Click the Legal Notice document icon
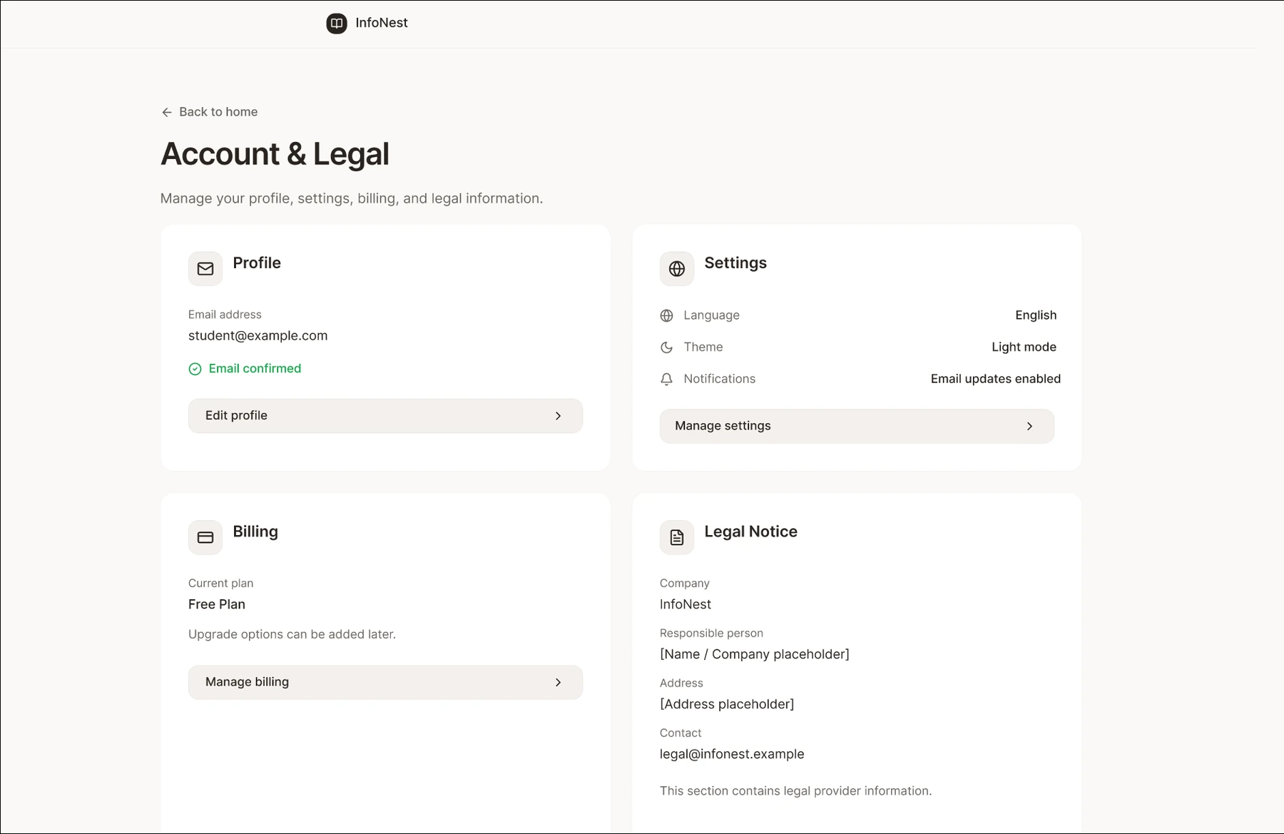 coord(677,538)
